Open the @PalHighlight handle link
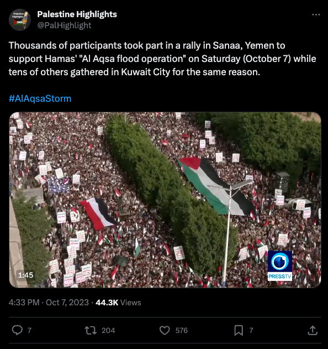 64,25
